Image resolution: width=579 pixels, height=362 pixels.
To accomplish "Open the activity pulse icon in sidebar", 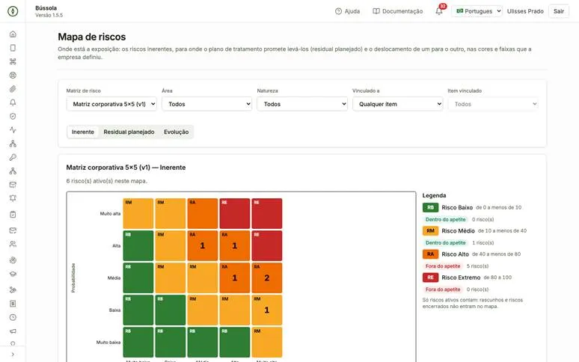I will click(x=13, y=130).
